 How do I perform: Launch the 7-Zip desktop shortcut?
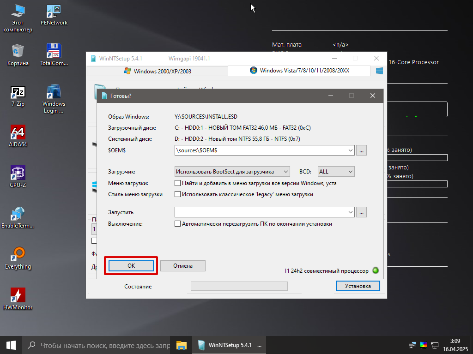pyautogui.click(x=18, y=96)
